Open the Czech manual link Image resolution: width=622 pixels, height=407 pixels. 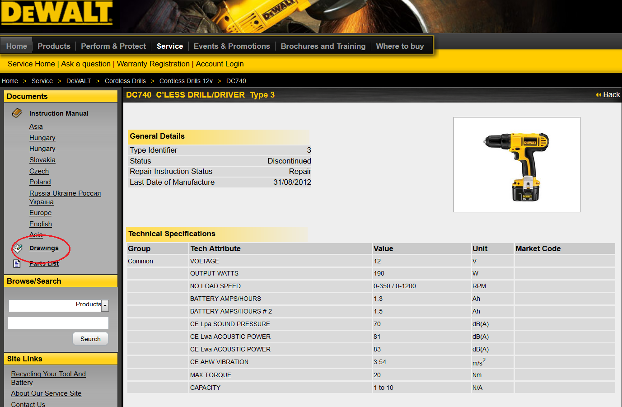point(39,171)
